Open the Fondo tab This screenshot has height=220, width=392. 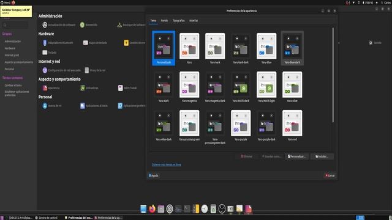point(164,21)
